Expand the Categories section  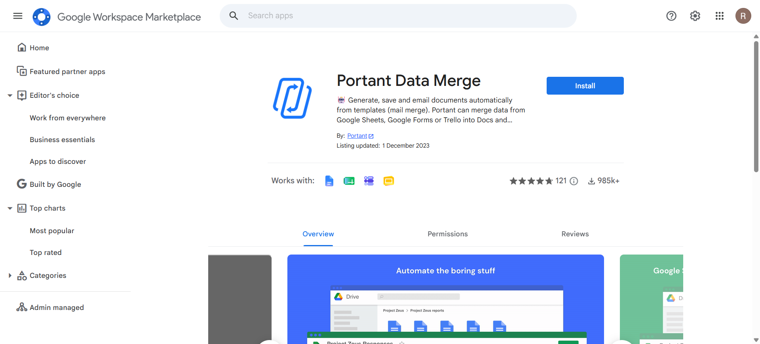[10, 276]
